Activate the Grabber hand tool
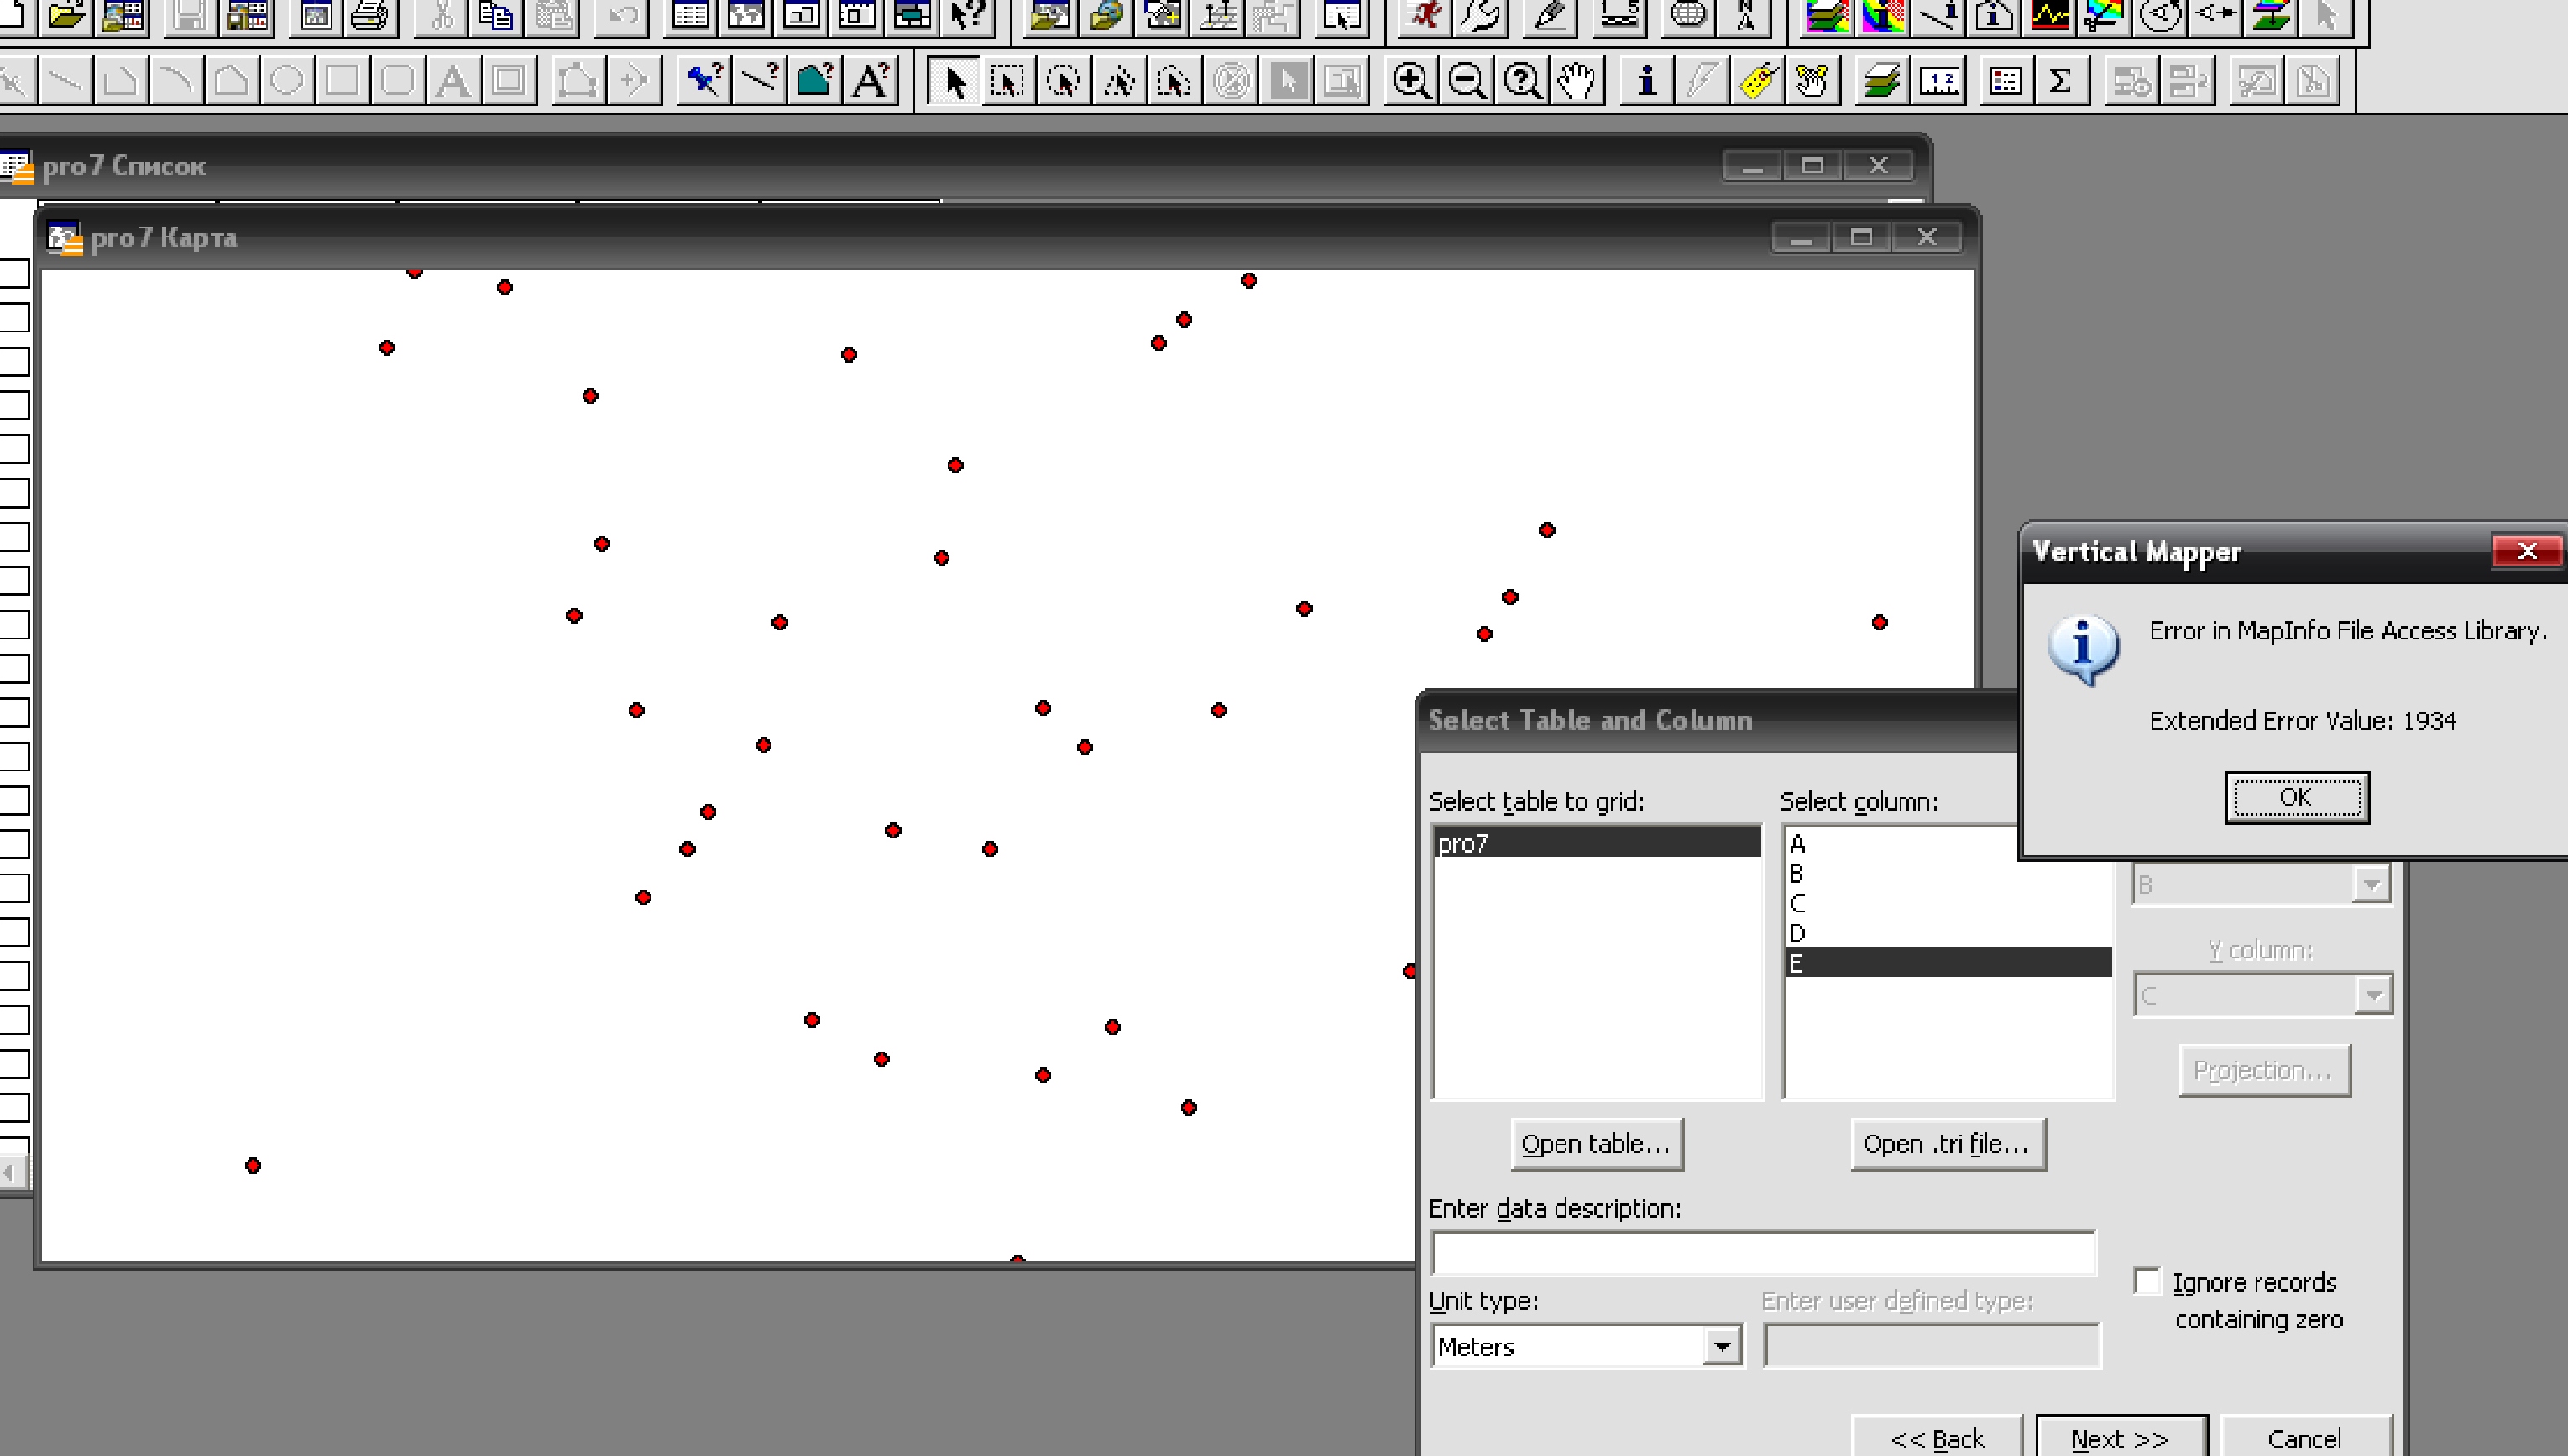The height and width of the screenshot is (1456, 2568). coord(1577,81)
